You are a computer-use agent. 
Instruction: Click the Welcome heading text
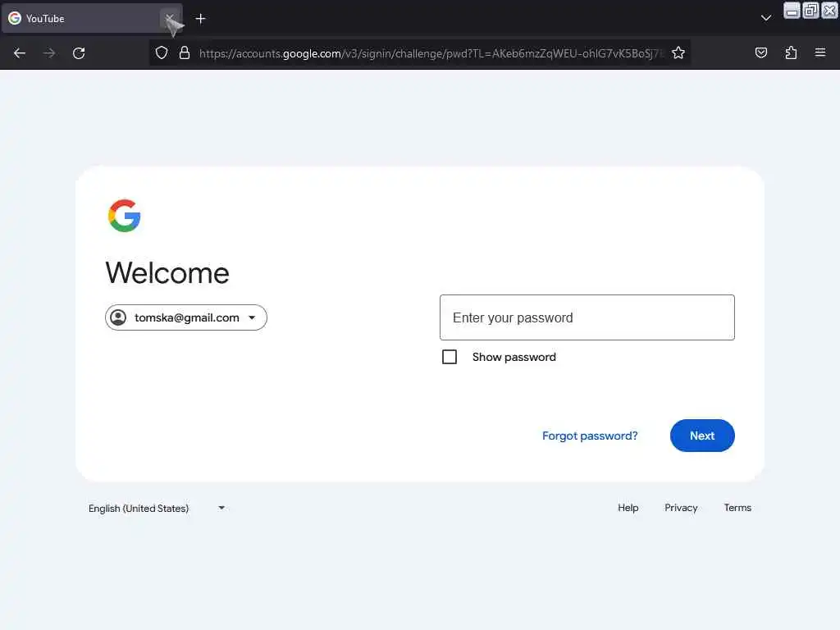point(167,273)
